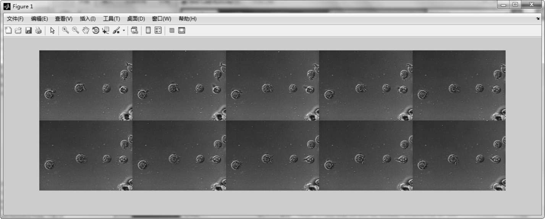Toggle the Insert Legend button
This screenshot has width=545, height=219.
pyautogui.click(x=158, y=31)
